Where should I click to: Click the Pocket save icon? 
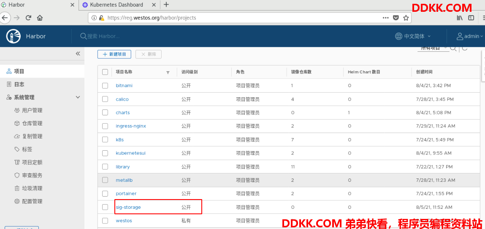pyautogui.click(x=396, y=18)
